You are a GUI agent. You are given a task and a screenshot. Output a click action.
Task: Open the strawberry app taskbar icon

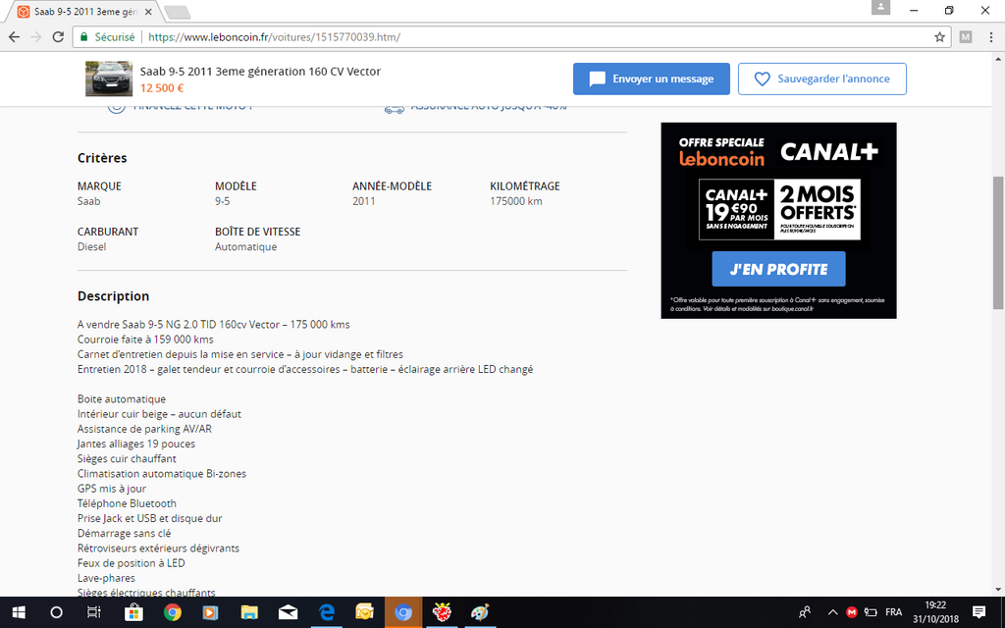[442, 612]
